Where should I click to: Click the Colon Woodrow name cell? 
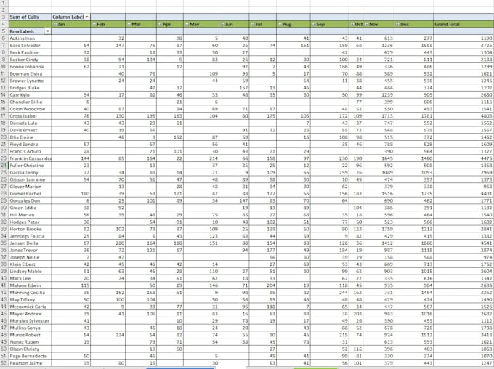pyautogui.click(x=30, y=109)
